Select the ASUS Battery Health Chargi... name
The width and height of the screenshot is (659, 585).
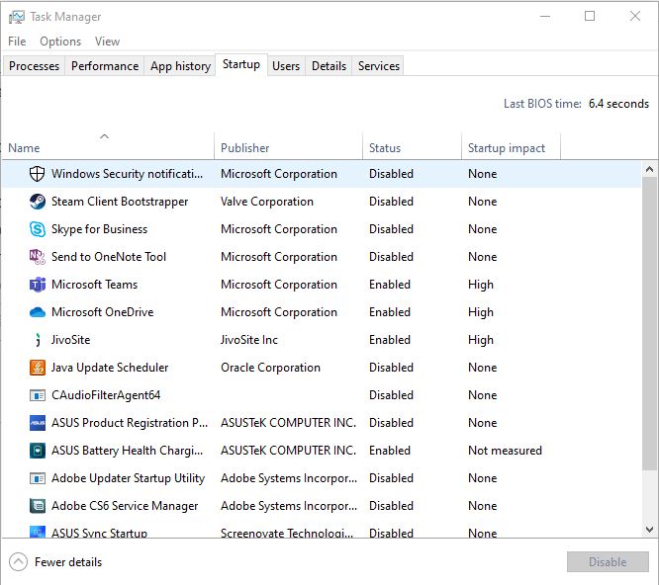click(128, 451)
